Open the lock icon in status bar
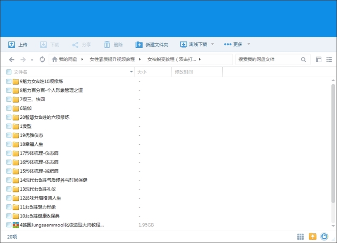Viewport: 337px width, 243px height. (324, 236)
